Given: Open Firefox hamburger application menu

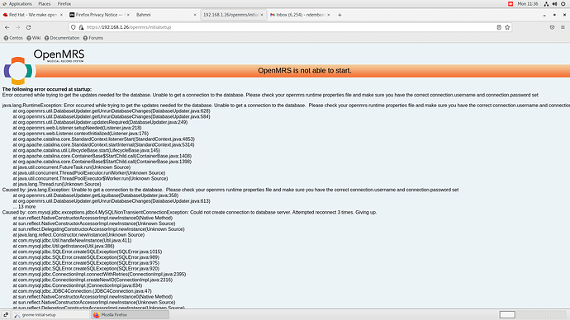Looking at the screenshot, I should pyautogui.click(x=563, y=27).
